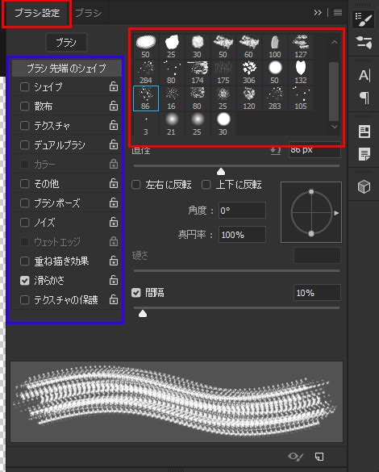Select the 283 brush tip preset
379x472 pixels.
pos(275,98)
